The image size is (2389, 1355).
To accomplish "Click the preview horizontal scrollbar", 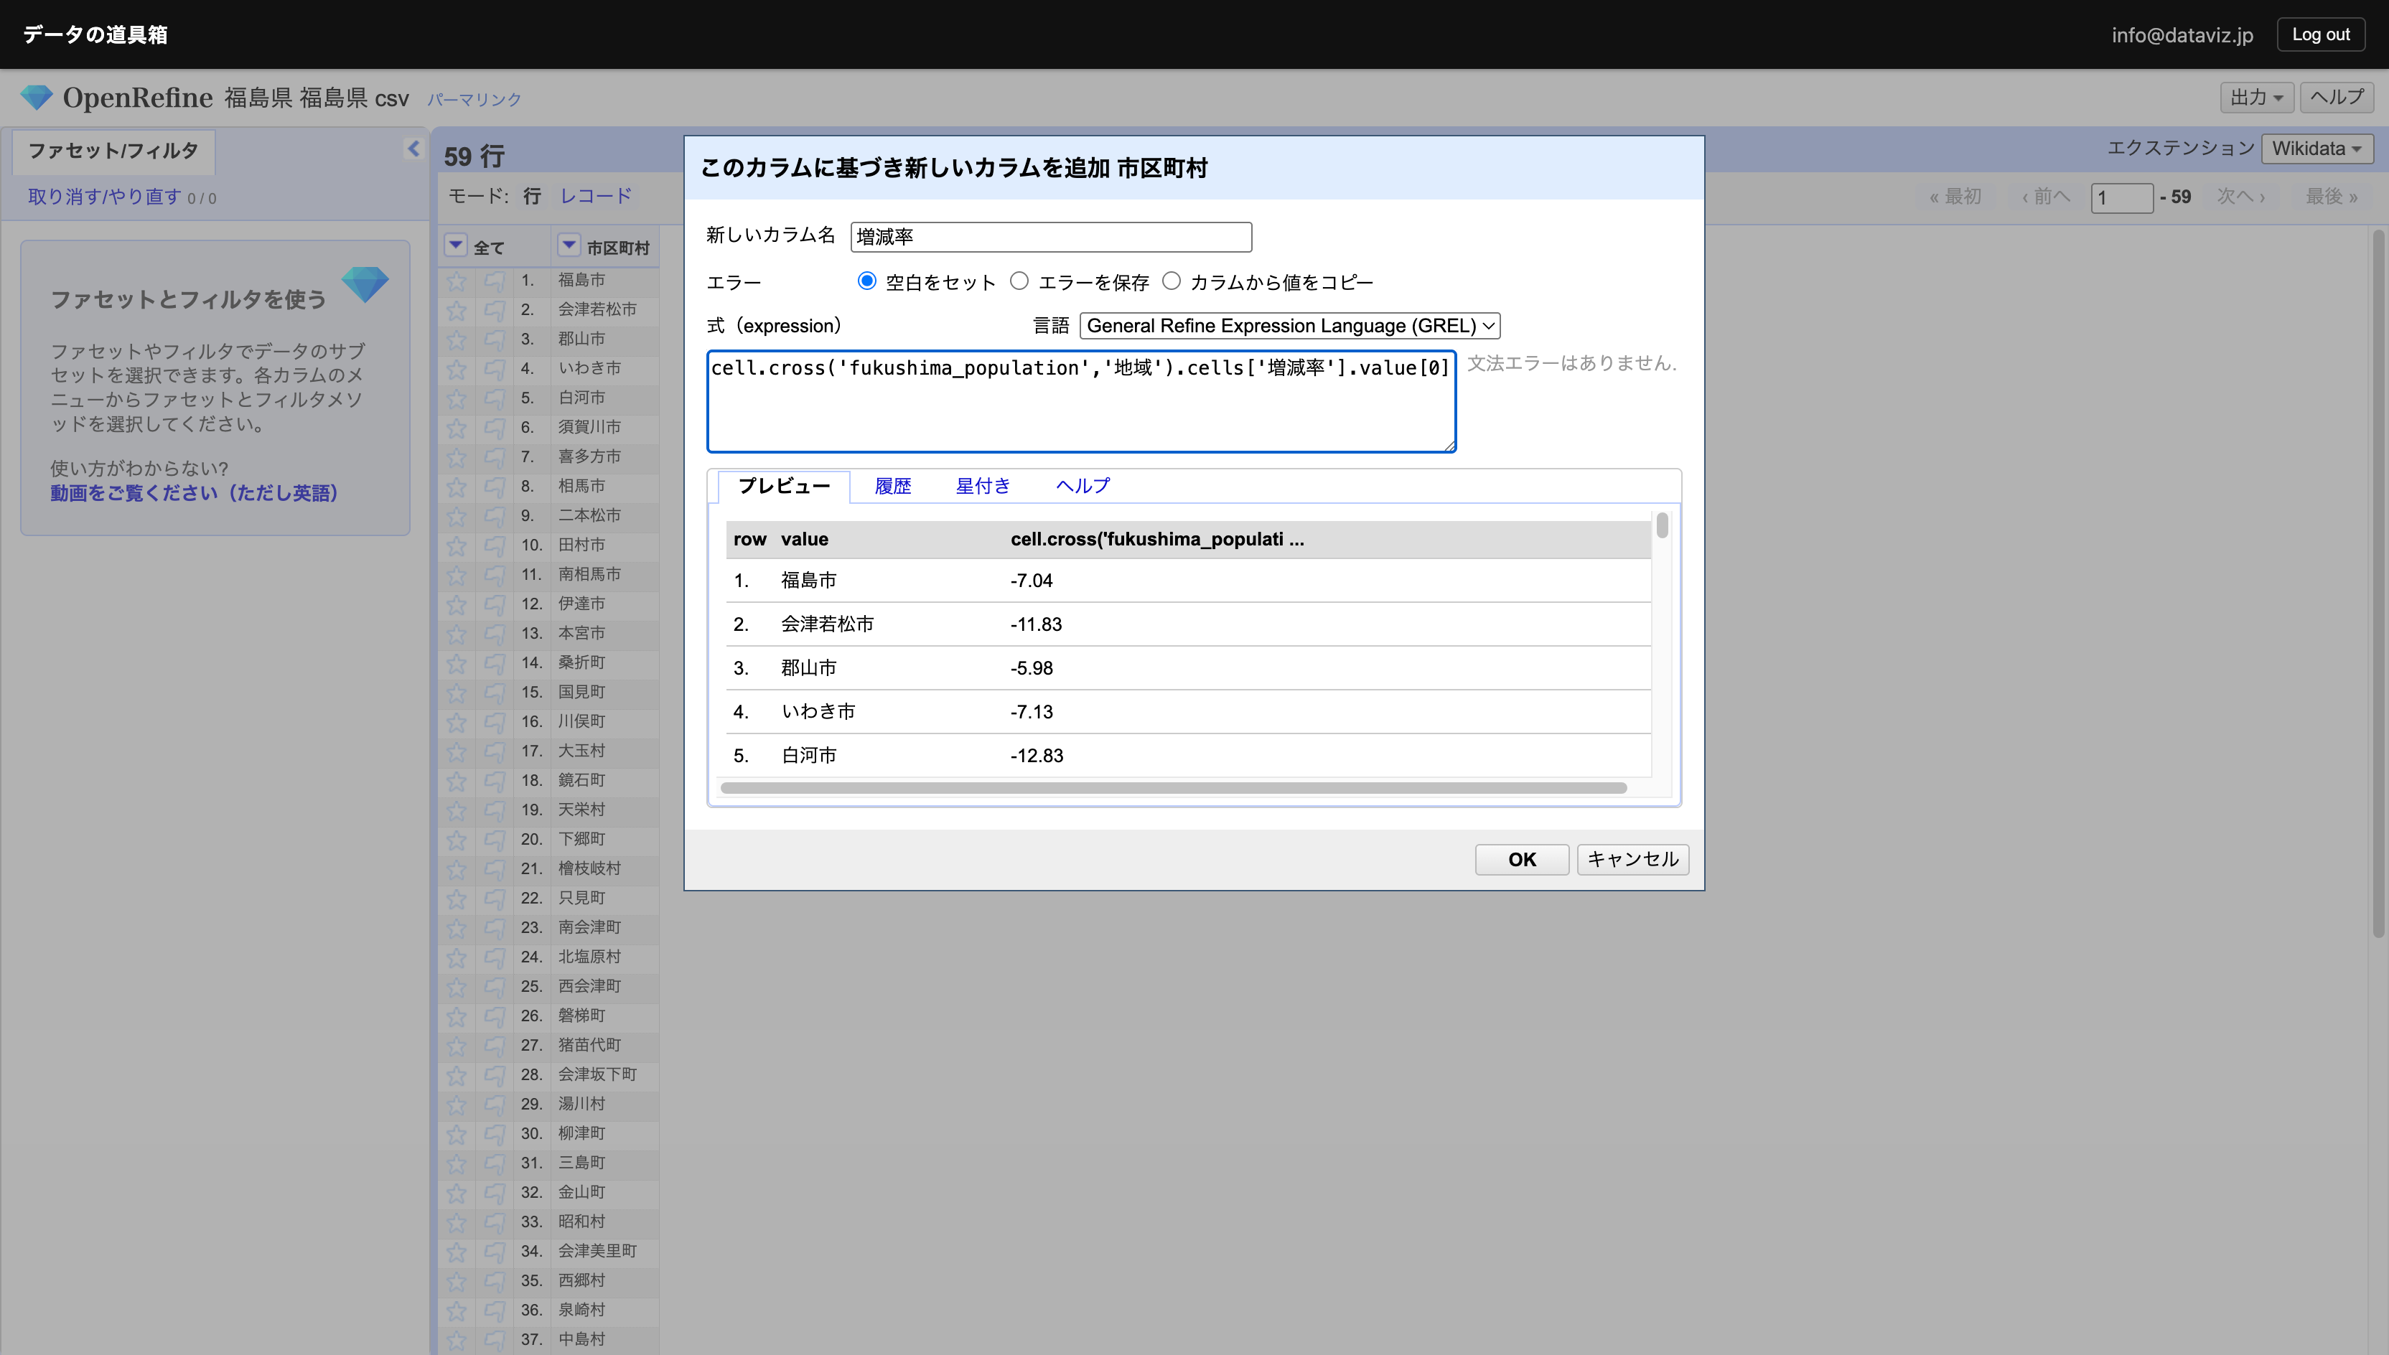I will (1173, 788).
